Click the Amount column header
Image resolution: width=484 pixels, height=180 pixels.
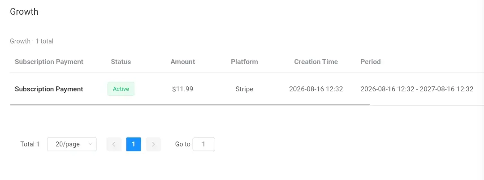(183, 62)
